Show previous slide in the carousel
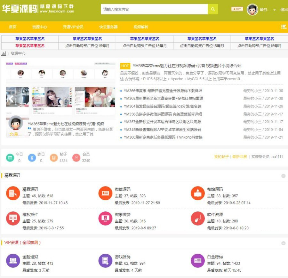288x278 pixels. [11, 99]
